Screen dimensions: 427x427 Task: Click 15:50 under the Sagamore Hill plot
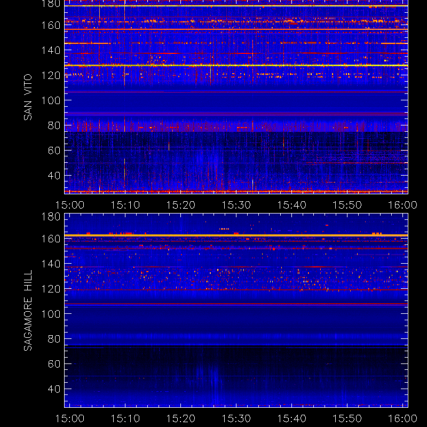pos(347,418)
